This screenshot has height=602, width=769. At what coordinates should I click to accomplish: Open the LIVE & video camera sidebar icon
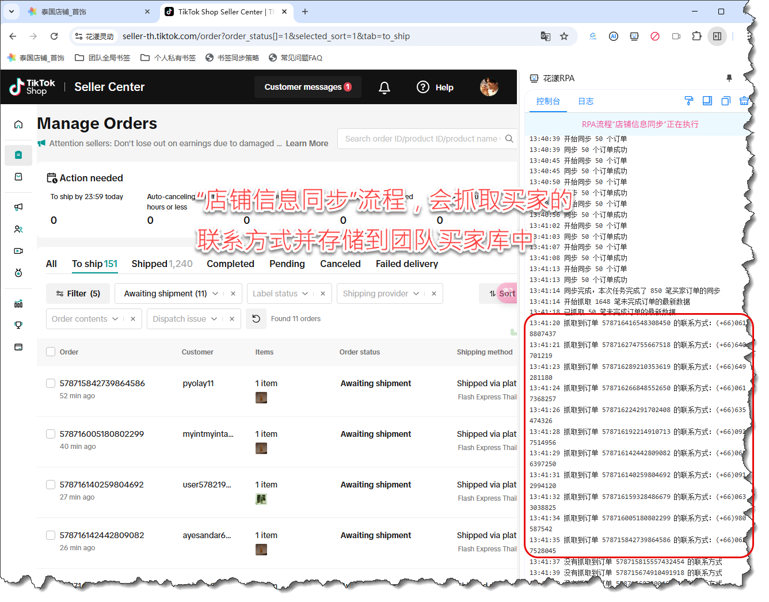pos(18,251)
